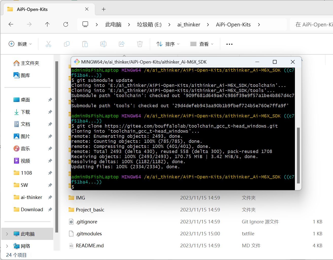Open Download folder in sidebar
The height and width of the screenshot is (260, 333).
[x=28, y=210]
